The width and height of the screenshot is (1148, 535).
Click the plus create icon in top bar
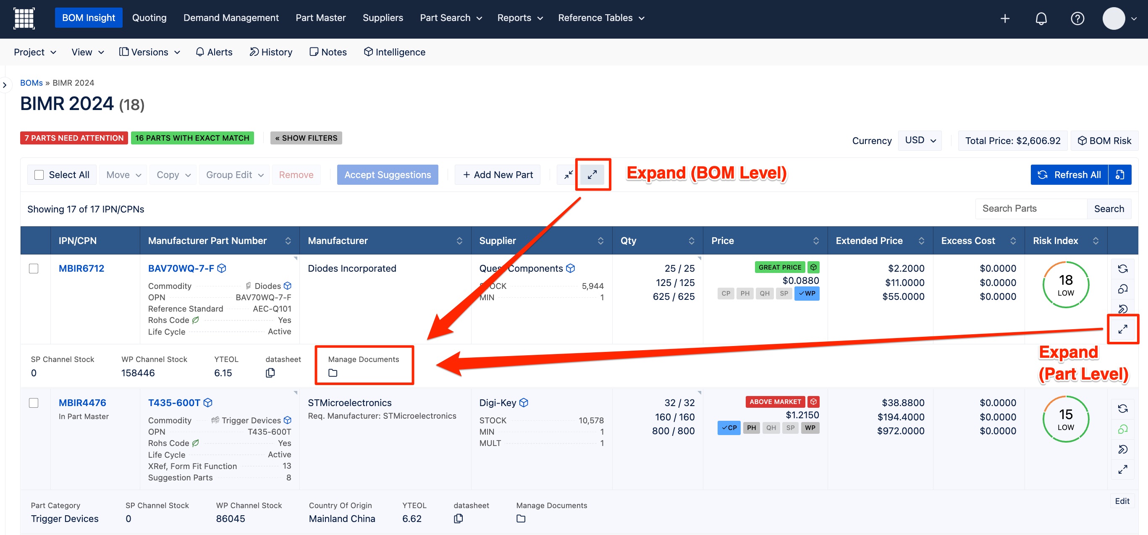coord(1005,18)
